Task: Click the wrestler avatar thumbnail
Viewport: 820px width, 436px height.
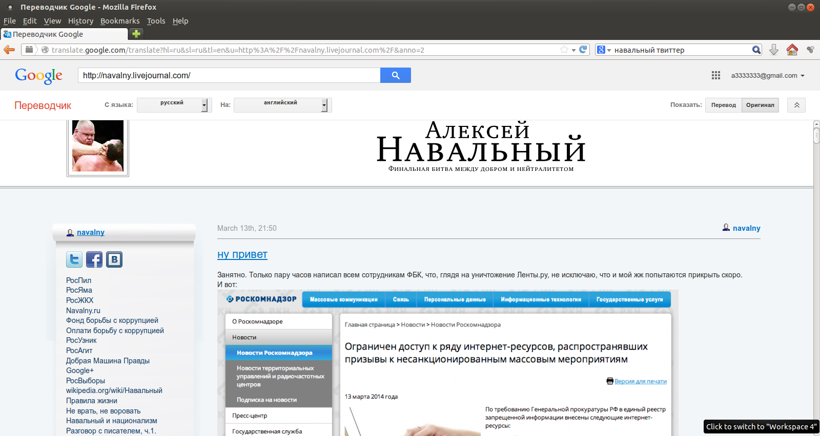Action: (x=98, y=146)
